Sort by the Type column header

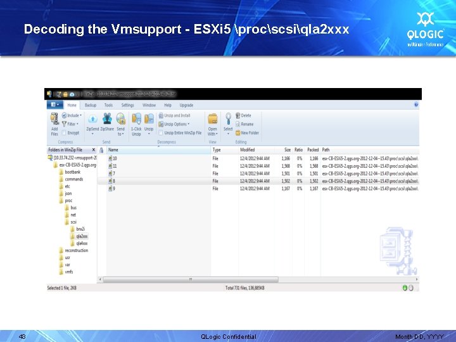[224, 149]
